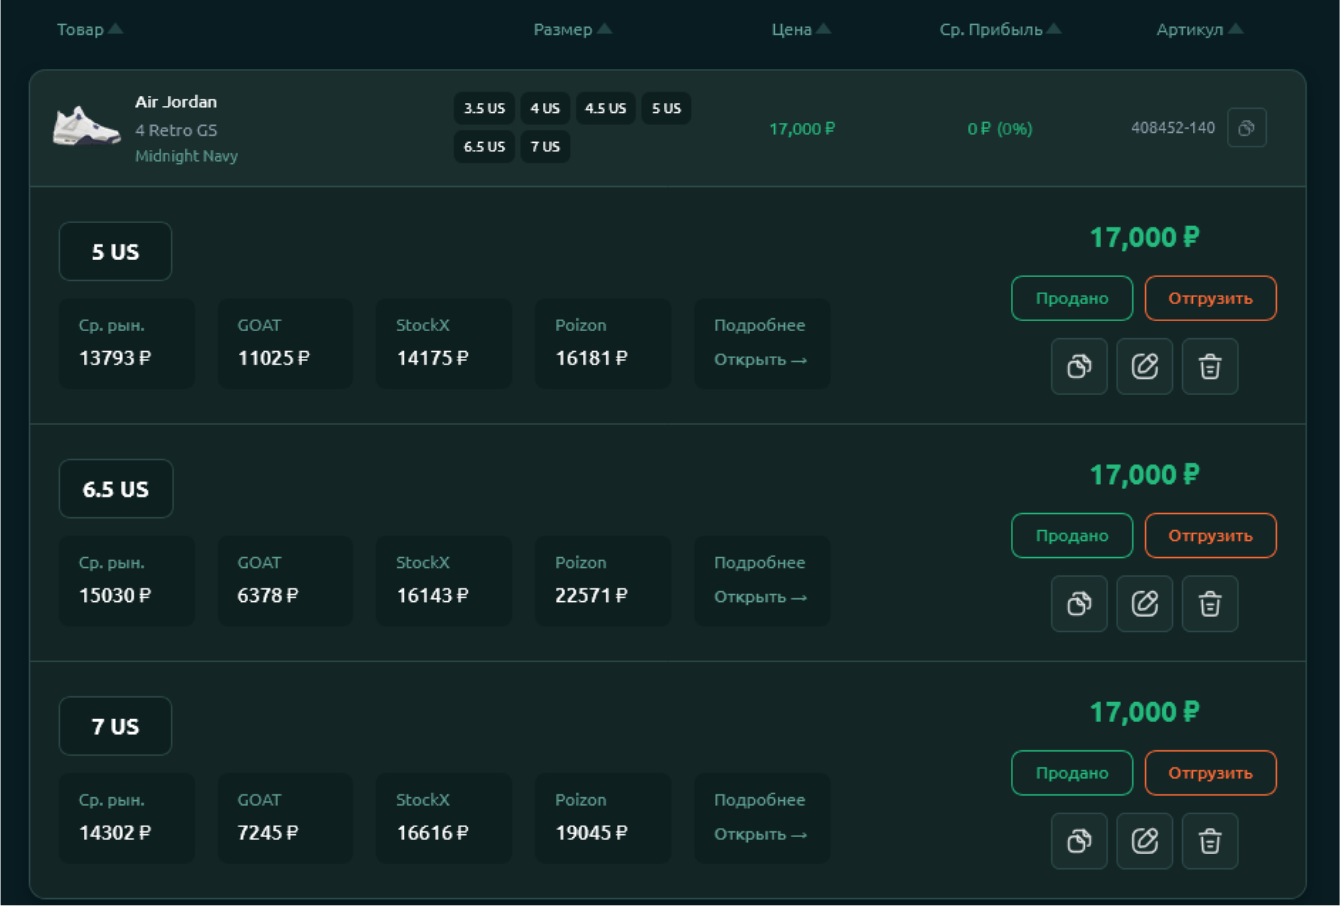Copy the 6.5 US listing
The width and height of the screenshot is (1340, 906).
pos(1079,604)
